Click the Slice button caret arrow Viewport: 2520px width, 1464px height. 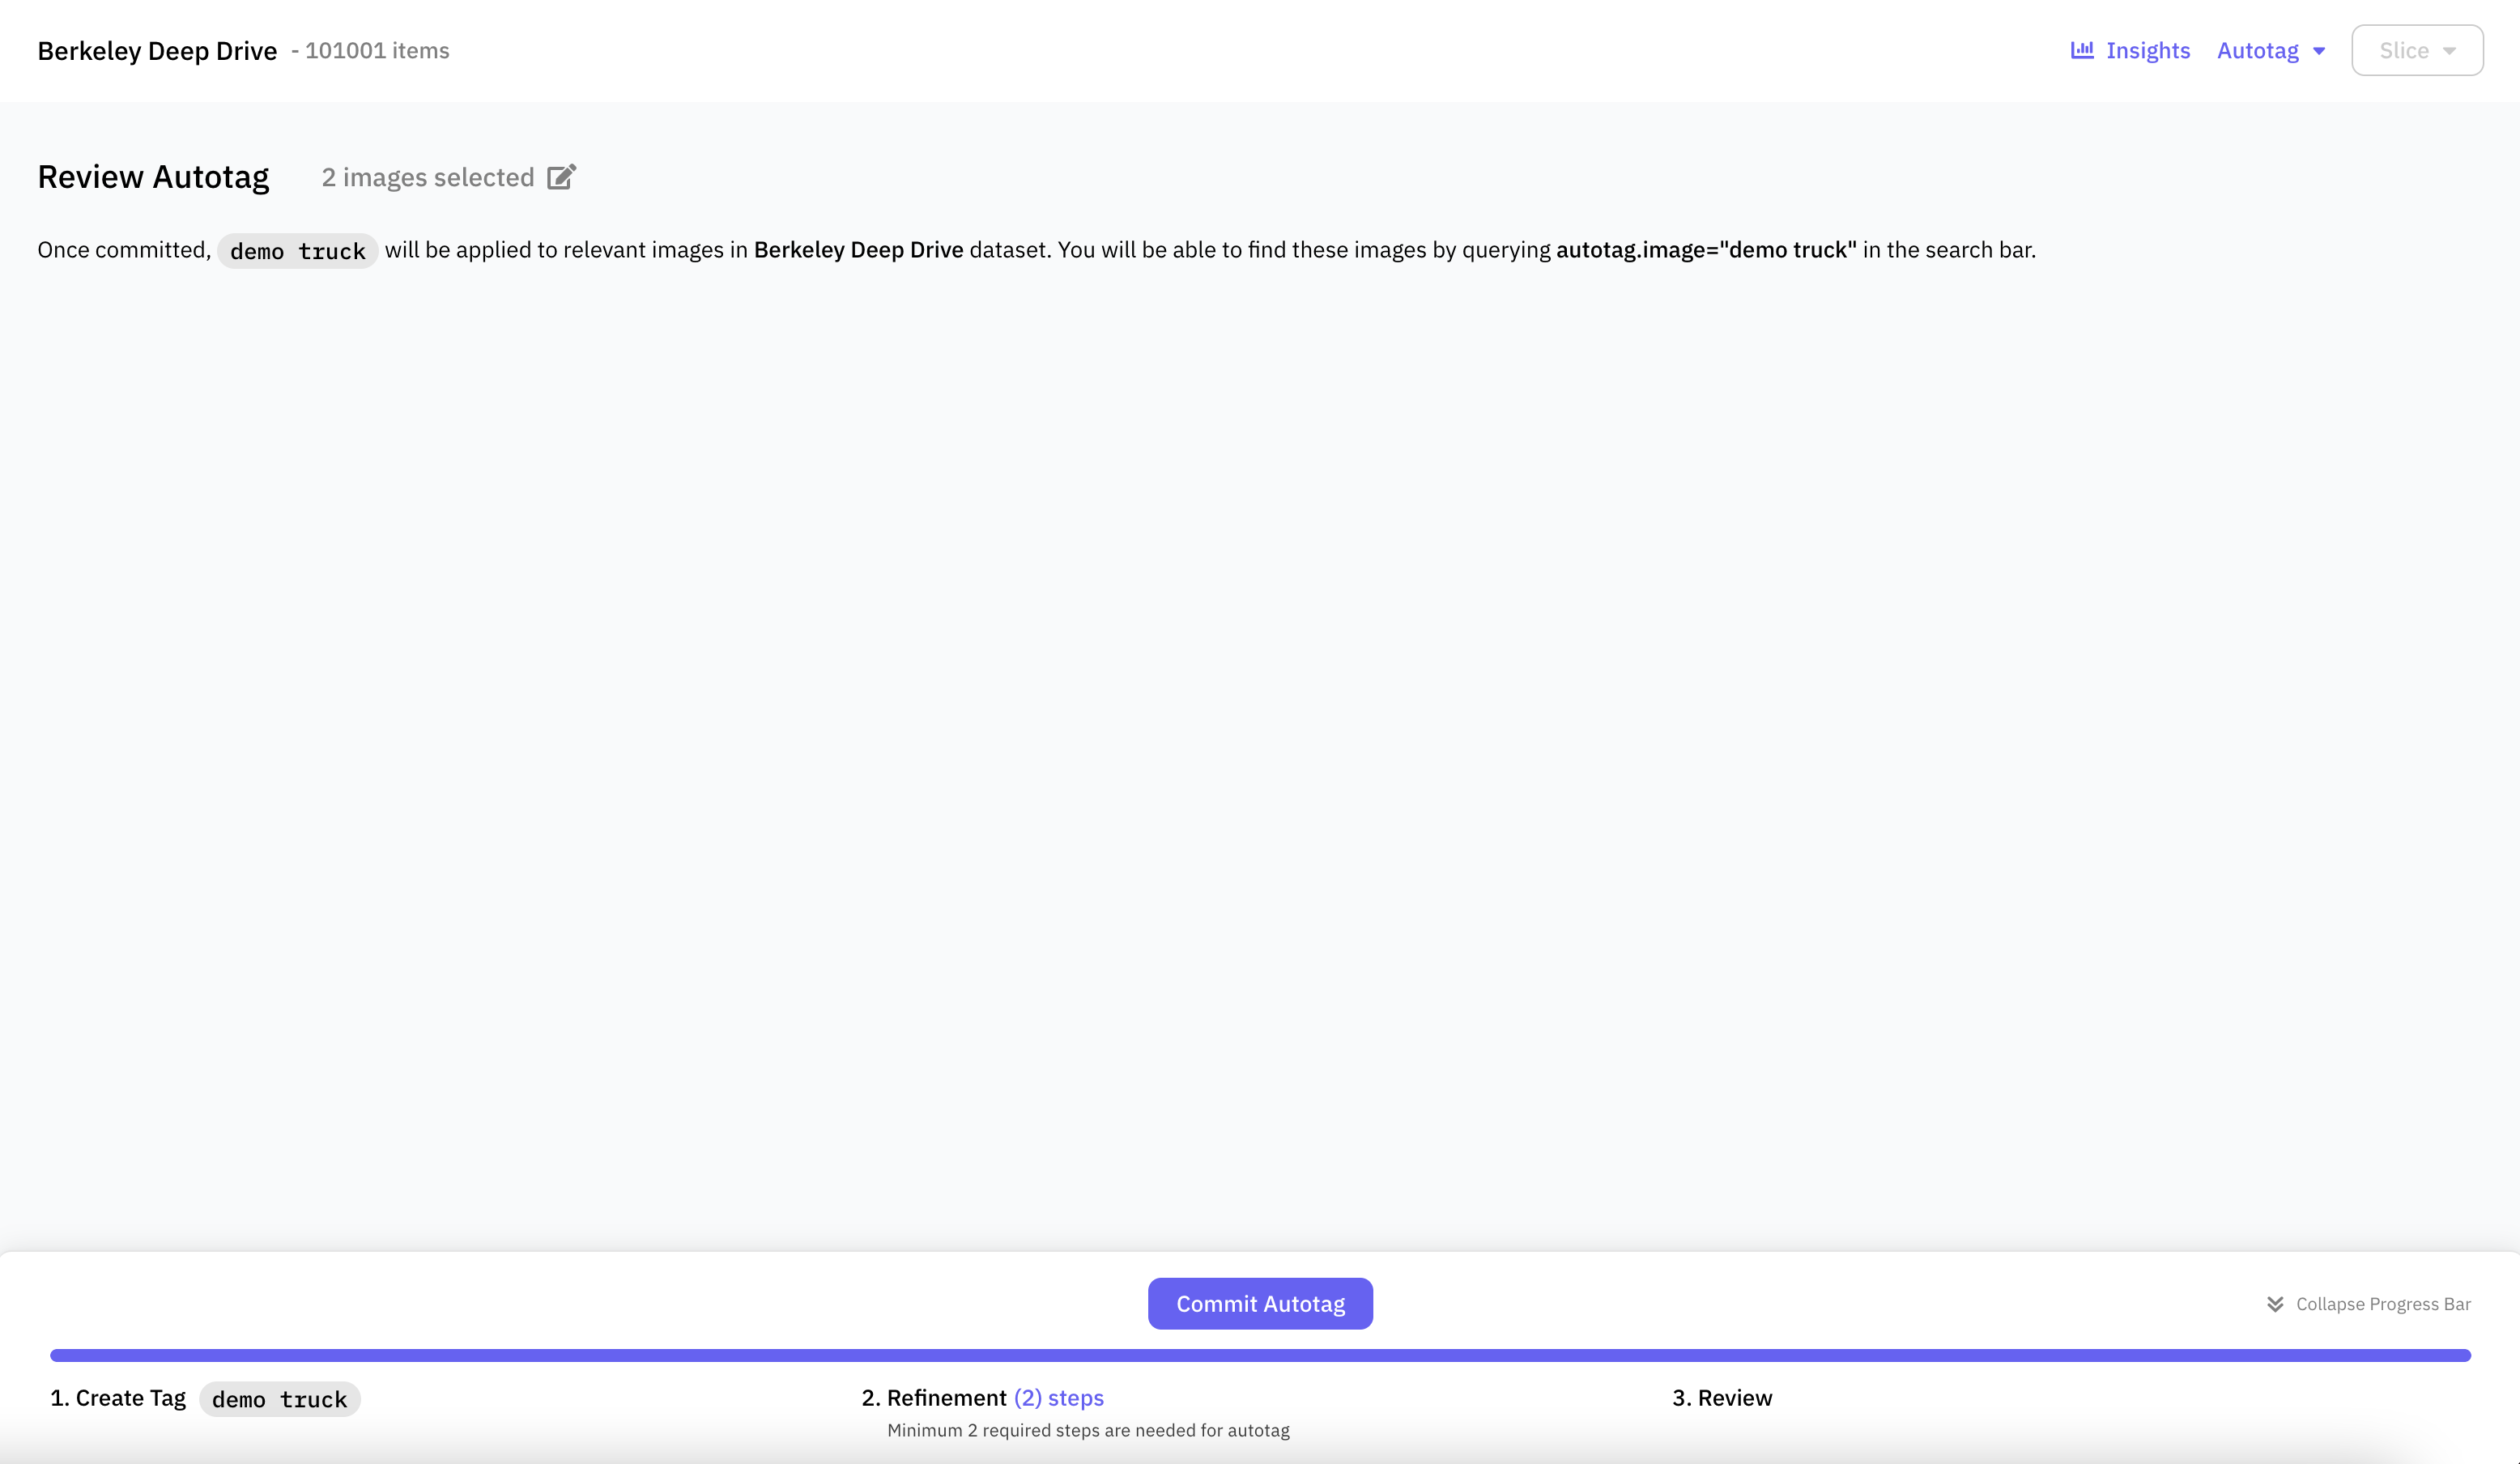coord(2449,51)
